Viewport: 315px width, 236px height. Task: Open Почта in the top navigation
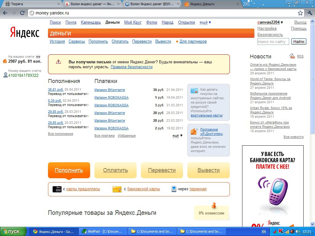71,22
